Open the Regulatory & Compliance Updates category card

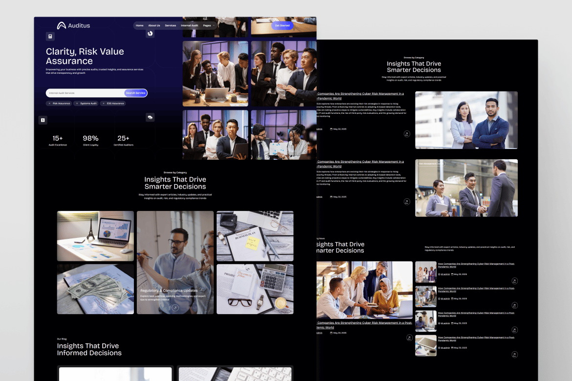coord(175,262)
